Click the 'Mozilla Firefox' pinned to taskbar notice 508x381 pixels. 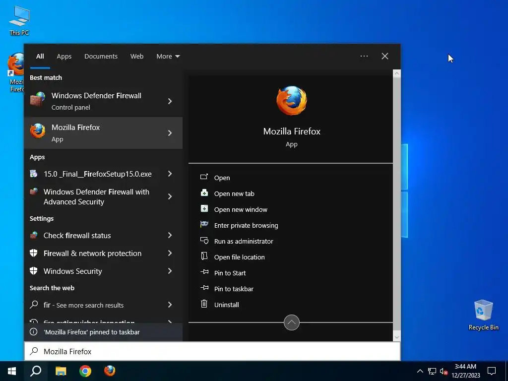click(x=103, y=332)
